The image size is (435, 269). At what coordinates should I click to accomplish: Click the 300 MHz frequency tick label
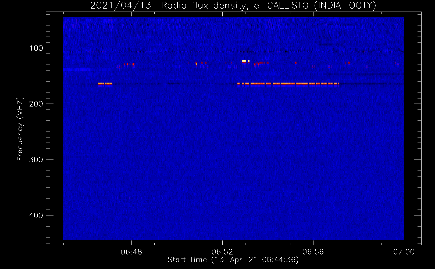(x=36, y=160)
